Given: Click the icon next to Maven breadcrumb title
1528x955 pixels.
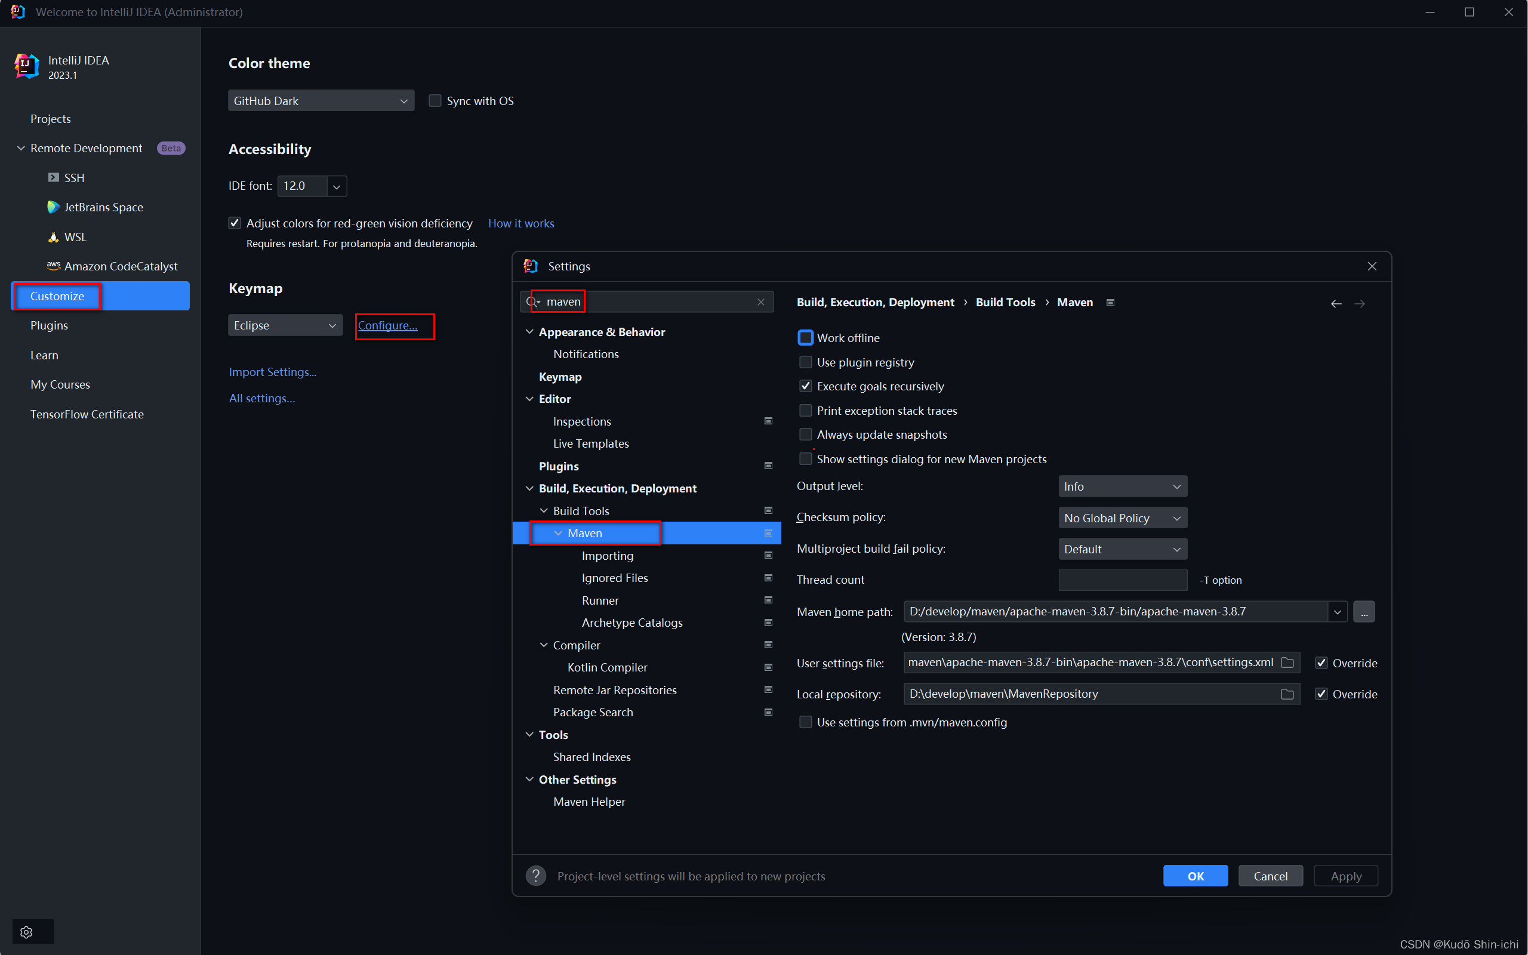Looking at the screenshot, I should click(1111, 303).
